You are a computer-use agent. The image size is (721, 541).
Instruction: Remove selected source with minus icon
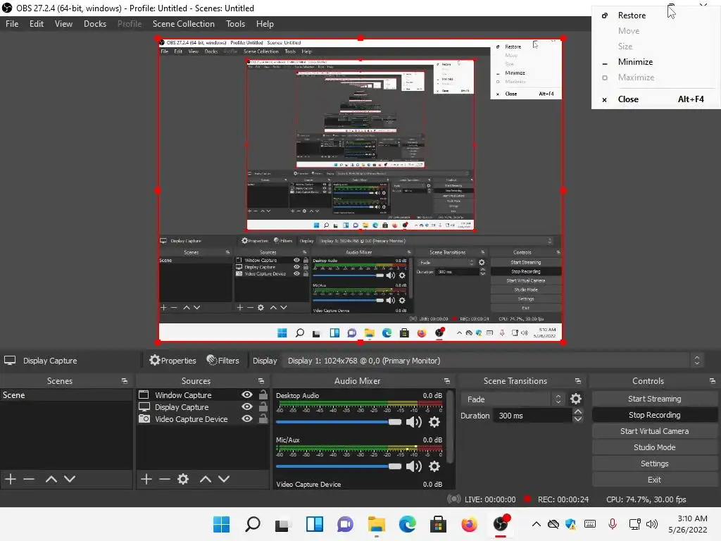pos(165,479)
